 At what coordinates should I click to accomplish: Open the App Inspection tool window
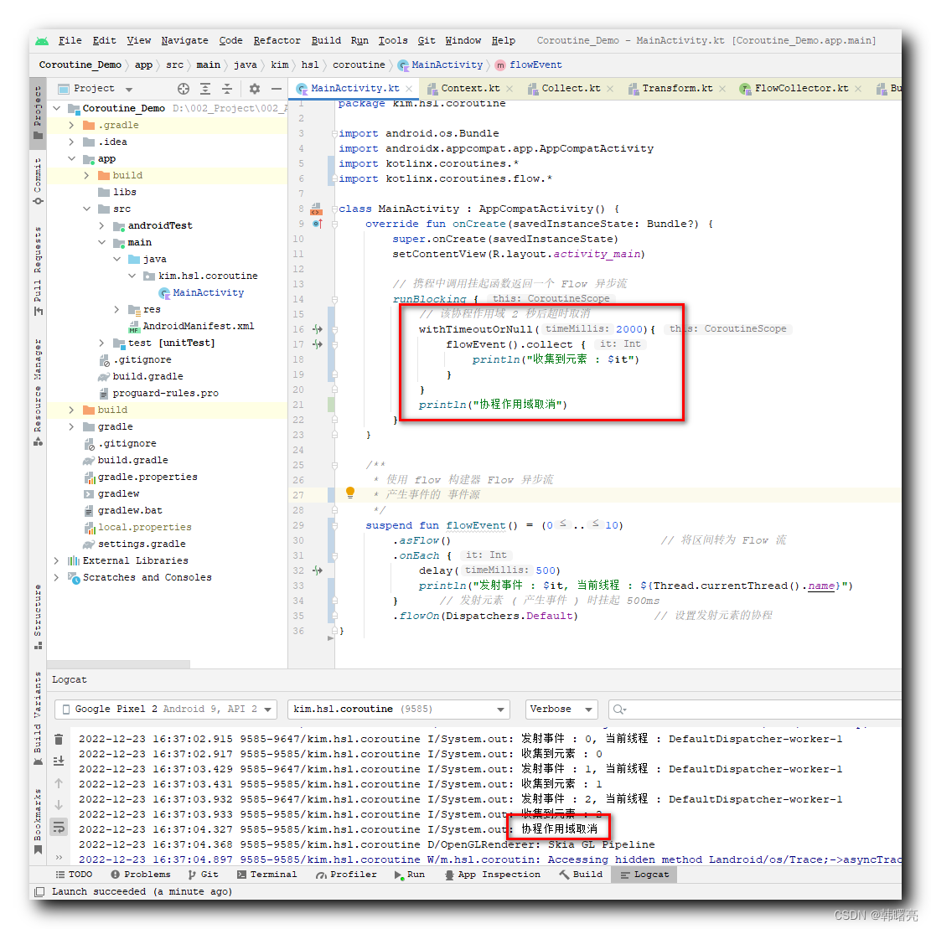click(492, 875)
